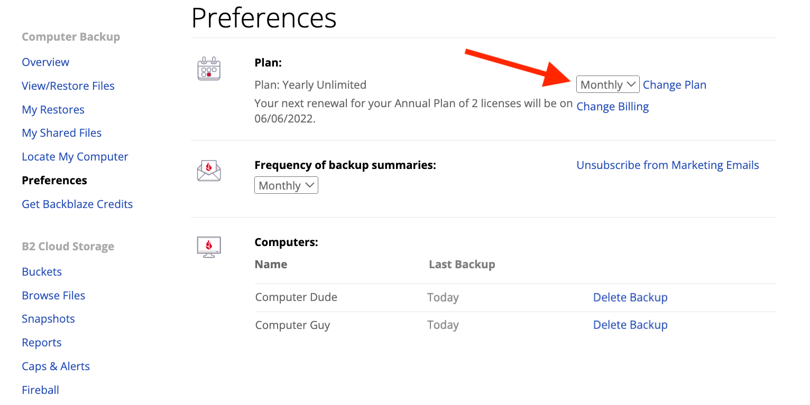
Task: Delete Backup for Computer Guy
Action: pos(630,325)
